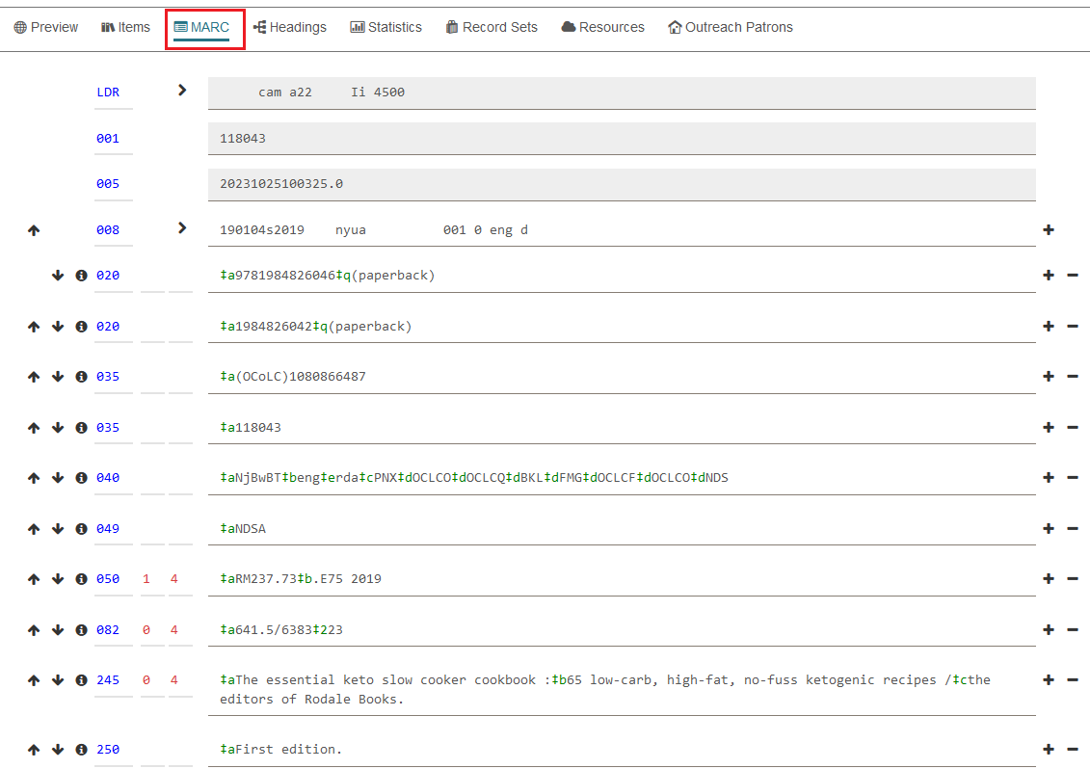Viewport: 1090px width, 769px height.
Task: Add a field after 035 (OCoLC)1080866487
Action: [x=1049, y=376]
